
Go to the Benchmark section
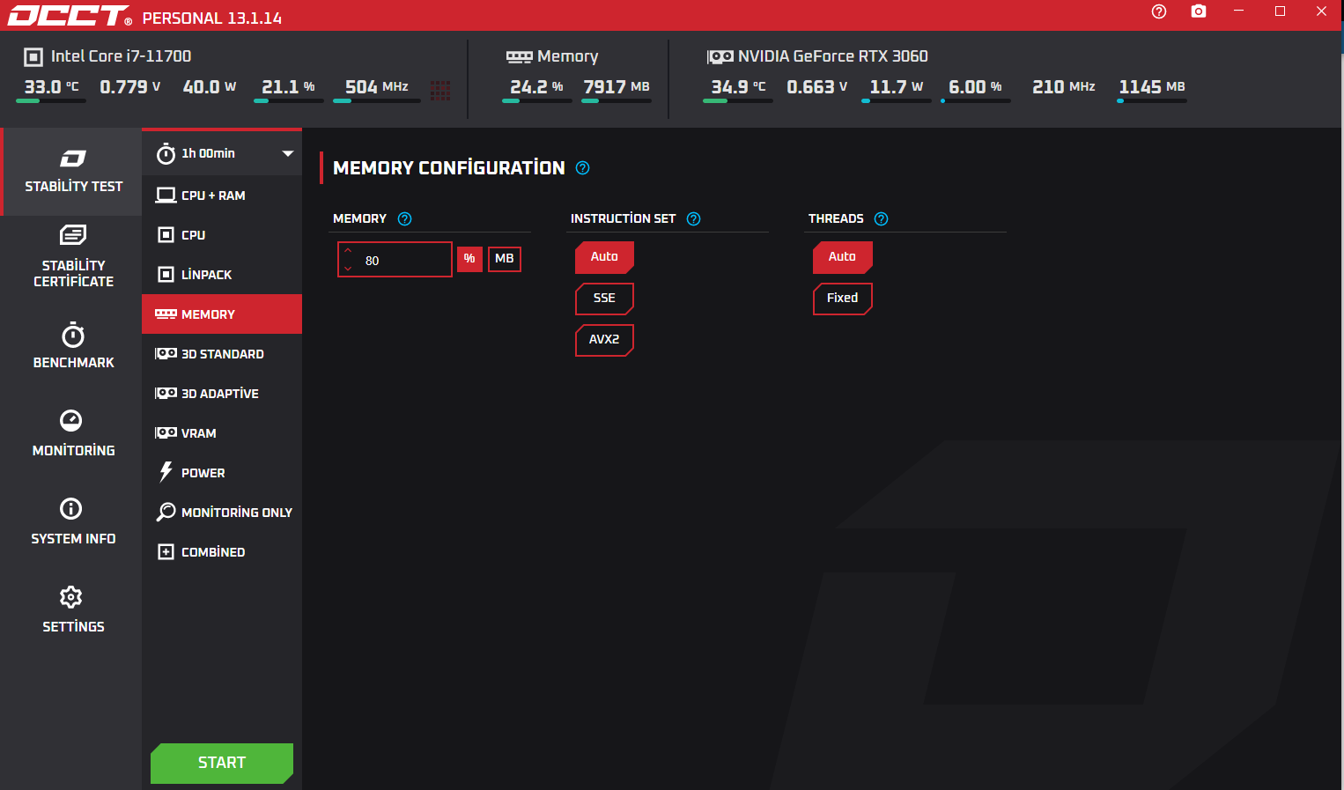tap(73, 345)
